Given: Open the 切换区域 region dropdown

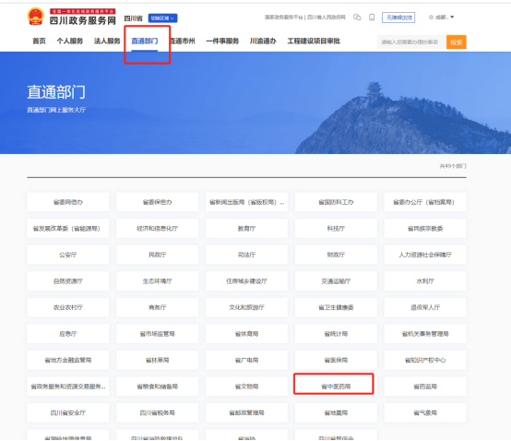Looking at the screenshot, I should pos(162,18).
